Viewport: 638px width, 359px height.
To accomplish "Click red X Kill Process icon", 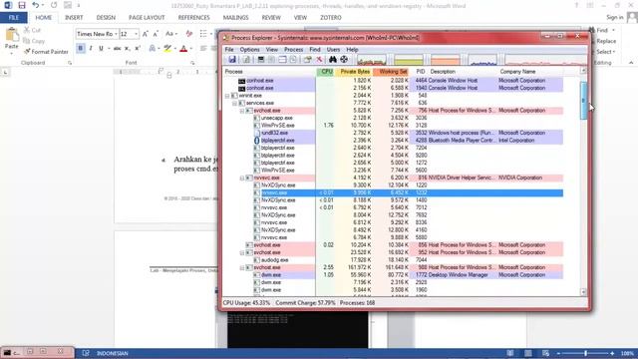I will coord(319,60).
